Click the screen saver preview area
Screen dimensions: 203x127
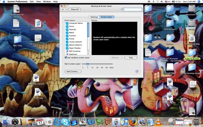[114, 38]
